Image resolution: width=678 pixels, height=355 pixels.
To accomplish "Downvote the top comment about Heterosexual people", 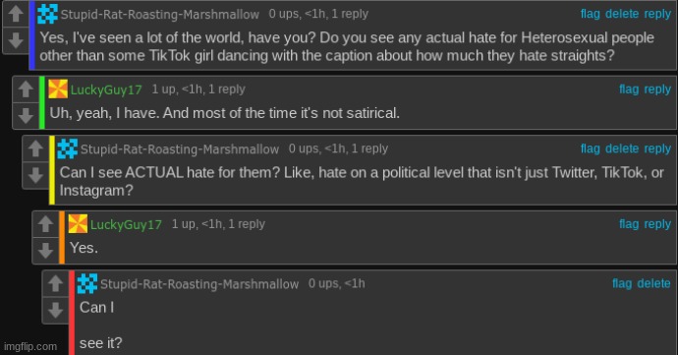I will pyautogui.click(x=16, y=40).
